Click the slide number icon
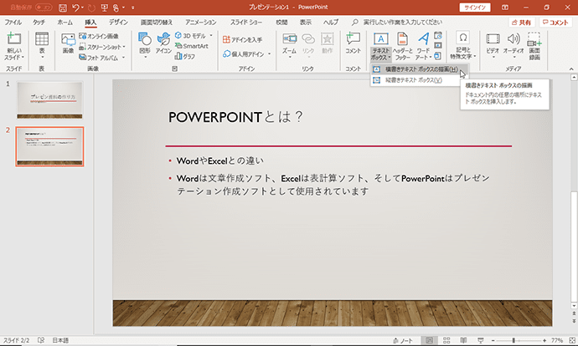The width and height of the screenshot is (578, 346). (x=438, y=46)
